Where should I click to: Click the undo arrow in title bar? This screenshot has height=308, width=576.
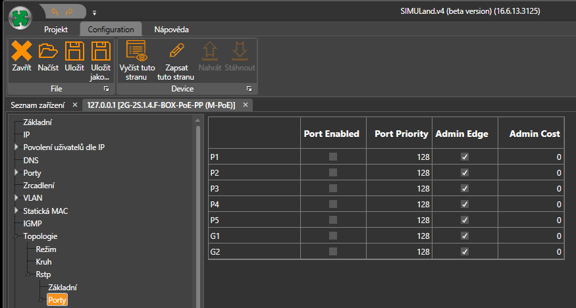pos(55,12)
